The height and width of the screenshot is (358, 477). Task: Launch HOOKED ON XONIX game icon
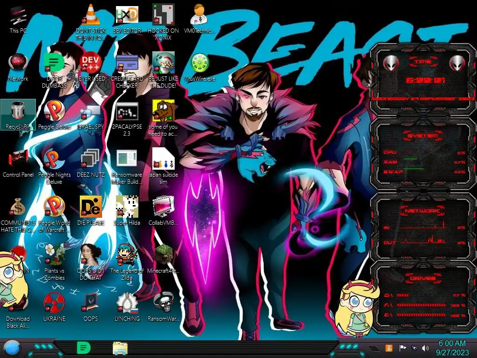pos(163,22)
